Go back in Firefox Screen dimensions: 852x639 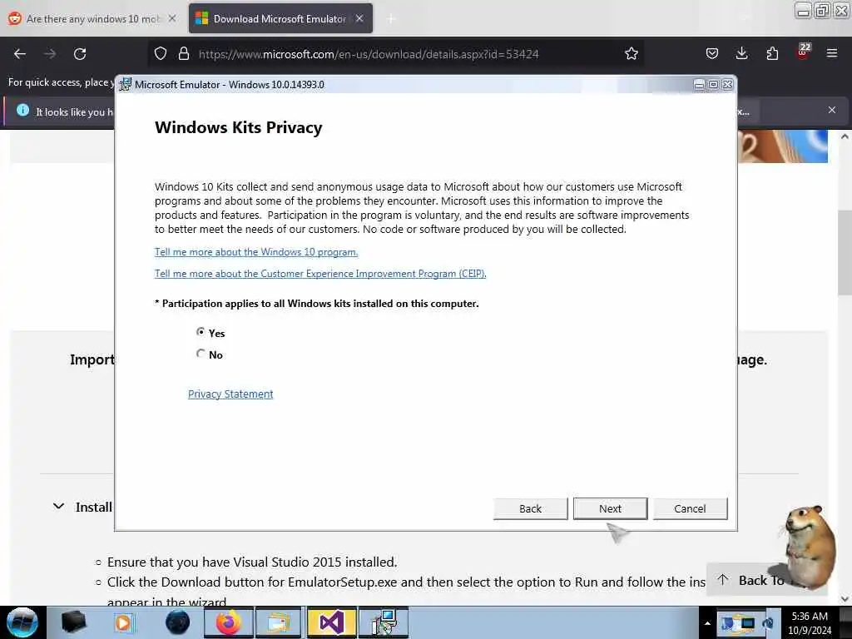click(x=20, y=54)
